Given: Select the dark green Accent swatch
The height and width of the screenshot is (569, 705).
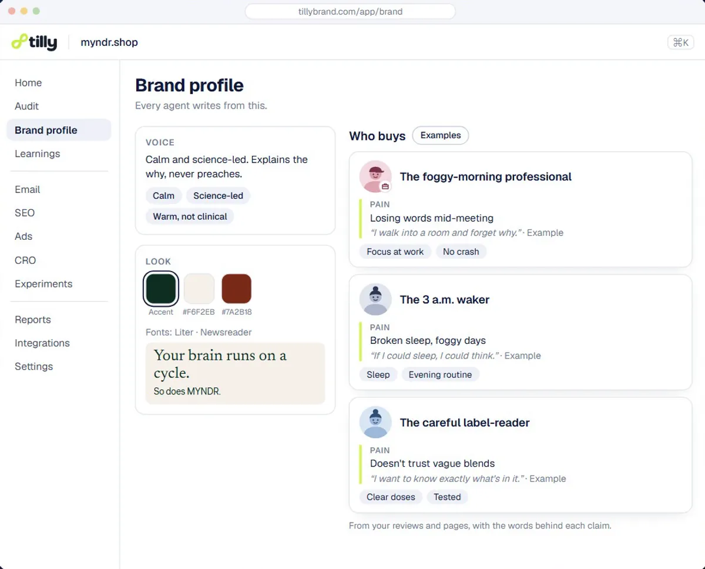Looking at the screenshot, I should point(161,289).
